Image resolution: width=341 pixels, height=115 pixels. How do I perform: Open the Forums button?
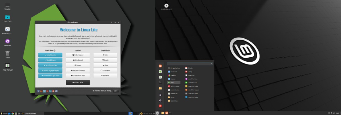point(78,65)
